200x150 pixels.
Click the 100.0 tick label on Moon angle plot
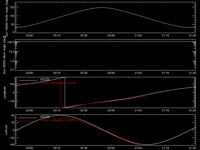pyautogui.click(x=11, y=42)
